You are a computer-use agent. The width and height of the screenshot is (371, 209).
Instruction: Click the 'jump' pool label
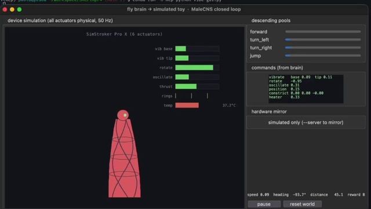255,56
